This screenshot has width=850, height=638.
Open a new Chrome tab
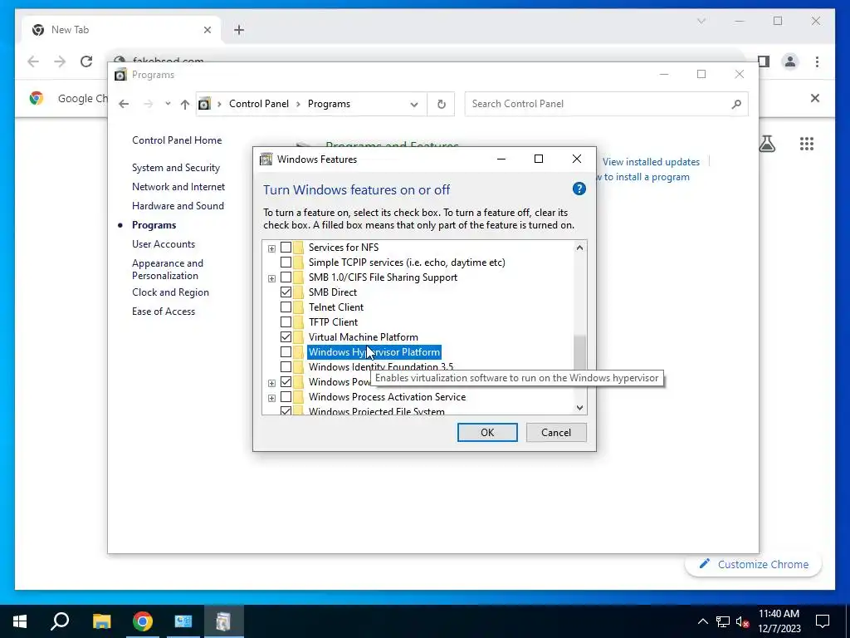[x=239, y=30]
